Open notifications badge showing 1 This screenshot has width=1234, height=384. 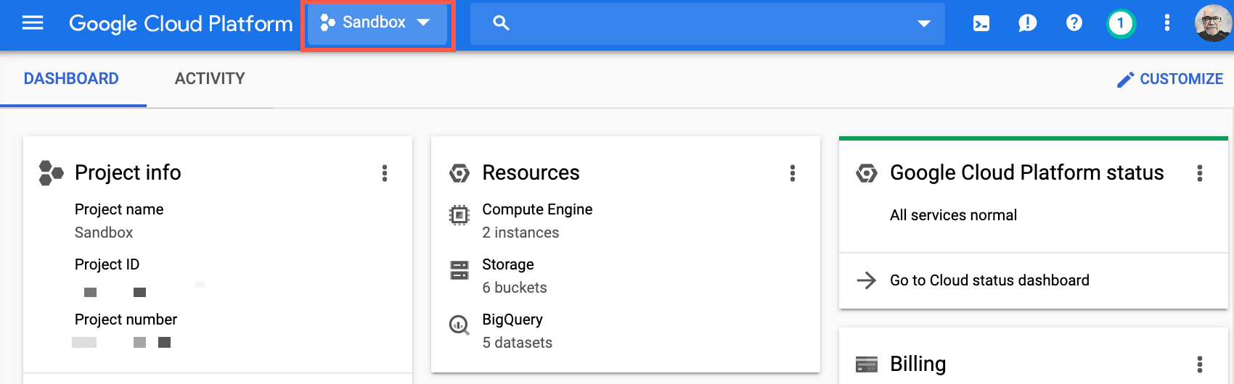tap(1120, 24)
